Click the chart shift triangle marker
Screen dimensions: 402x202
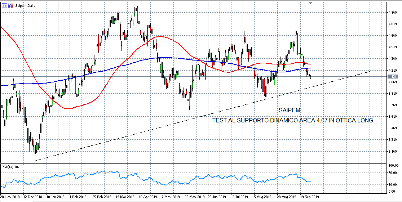pos(311,3)
